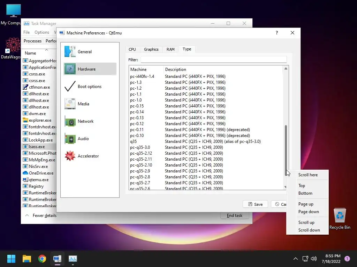Select qtemu.exe process icon in Task Manager
This screenshot has width=357, height=267.
[x=25, y=180]
